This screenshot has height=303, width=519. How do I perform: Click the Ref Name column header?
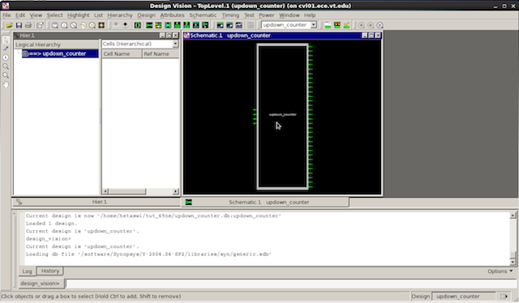point(161,54)
